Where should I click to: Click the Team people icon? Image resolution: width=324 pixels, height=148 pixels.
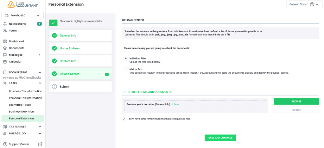pos(5,31)
